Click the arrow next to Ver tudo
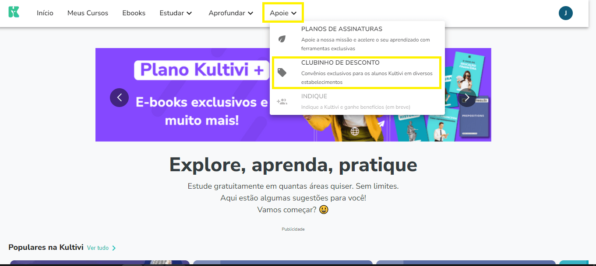Viewport: 596px width, 266px height. coord(114,248)
